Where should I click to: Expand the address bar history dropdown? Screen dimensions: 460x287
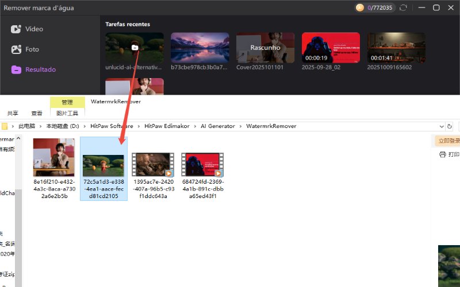[442, 126]
